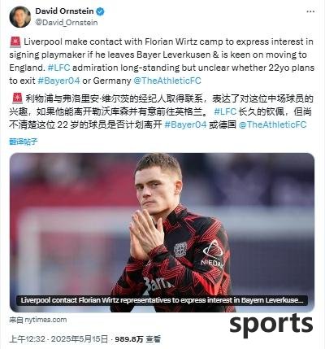325x349 pixels.
Task: Click the 989.8万 查看 view count
Action: [x=138, y=339]
